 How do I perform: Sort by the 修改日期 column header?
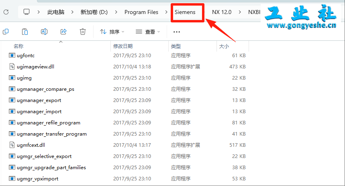coord(123,46)
